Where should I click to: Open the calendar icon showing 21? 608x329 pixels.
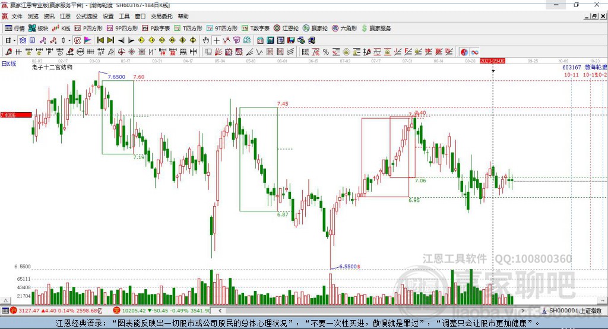click(x=260, y=40)
